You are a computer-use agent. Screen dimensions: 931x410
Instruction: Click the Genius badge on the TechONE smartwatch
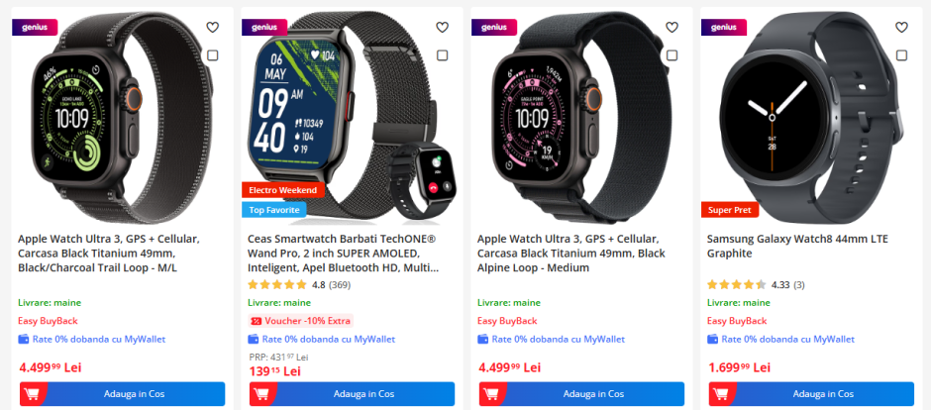pyautogui.click(x=264, y=28)
